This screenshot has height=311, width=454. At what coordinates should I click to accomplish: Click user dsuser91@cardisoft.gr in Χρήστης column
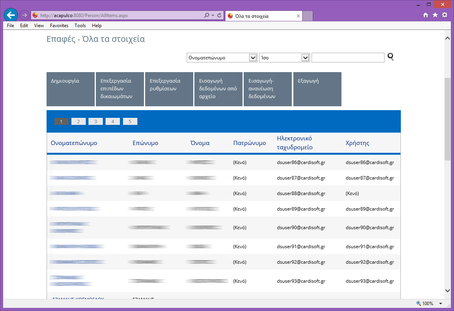[370, 247]
